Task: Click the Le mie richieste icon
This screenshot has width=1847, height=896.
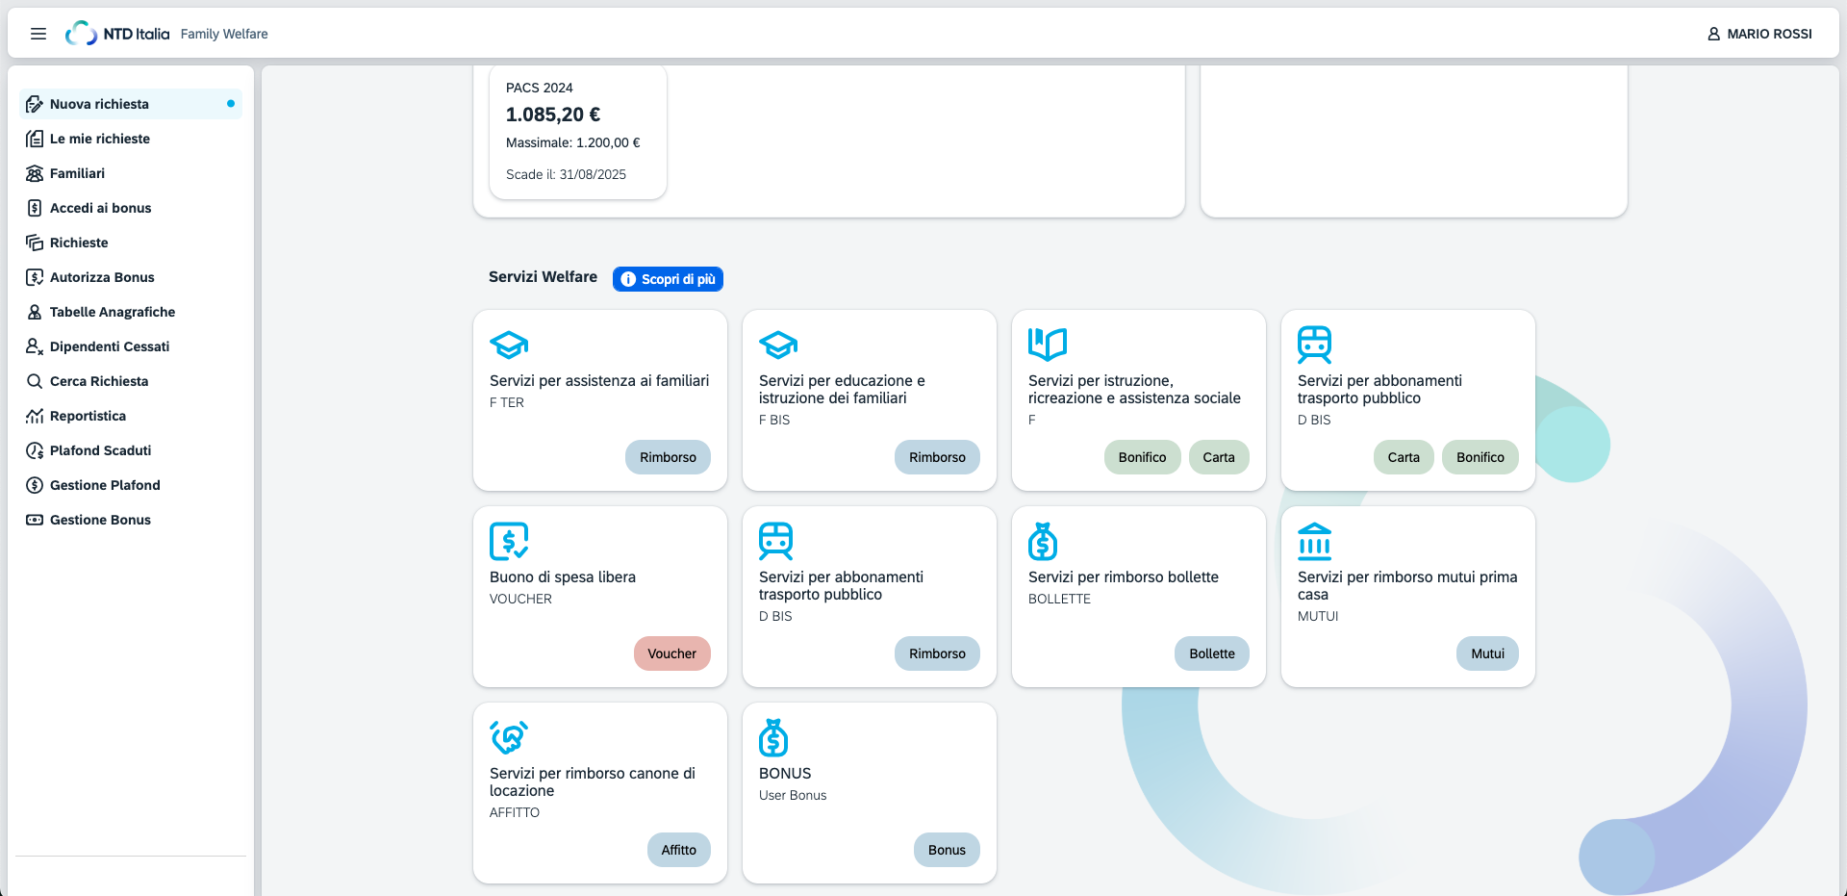Action: click(35, 139)
